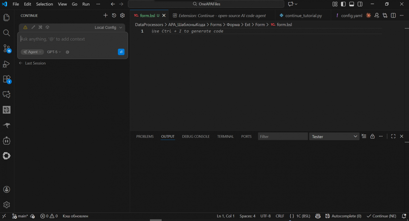Open the Selection menu
The image size is (409, 221).
tap(44, 4)
